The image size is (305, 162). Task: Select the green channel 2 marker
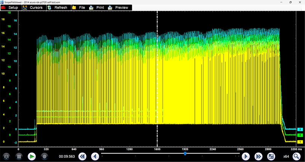(x=300, y=135)
